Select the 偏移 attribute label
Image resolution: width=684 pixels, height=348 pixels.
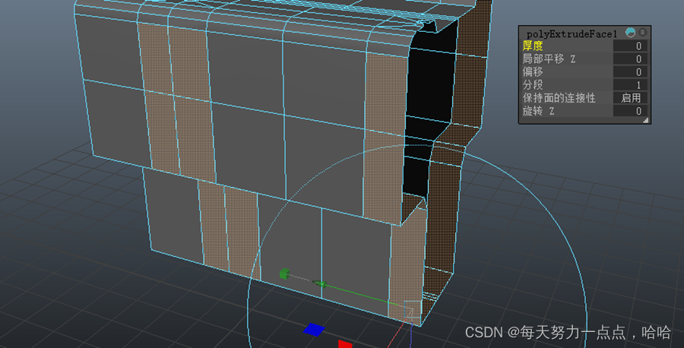(x=533, y=72)
